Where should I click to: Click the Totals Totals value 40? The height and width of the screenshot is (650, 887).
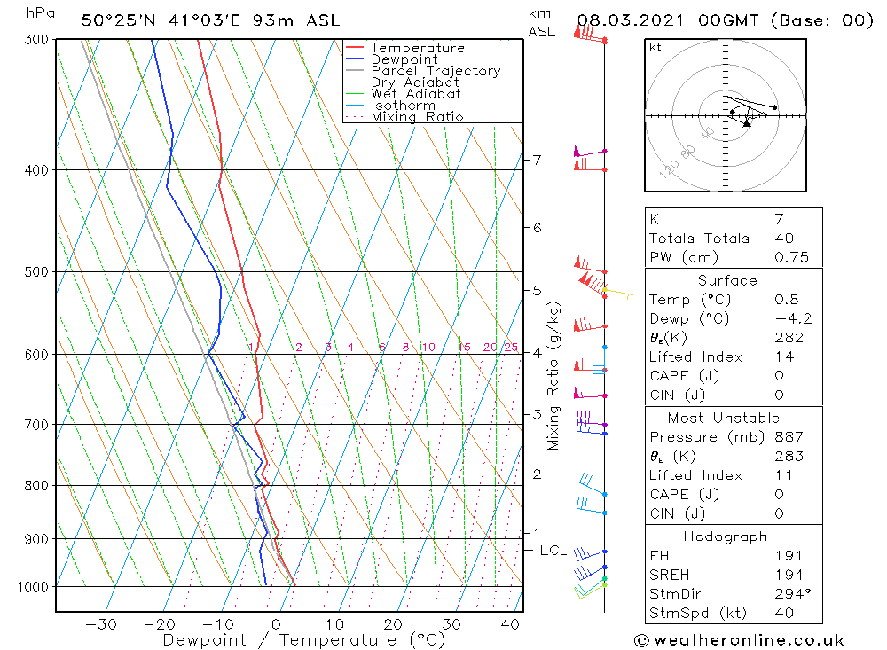785,239
